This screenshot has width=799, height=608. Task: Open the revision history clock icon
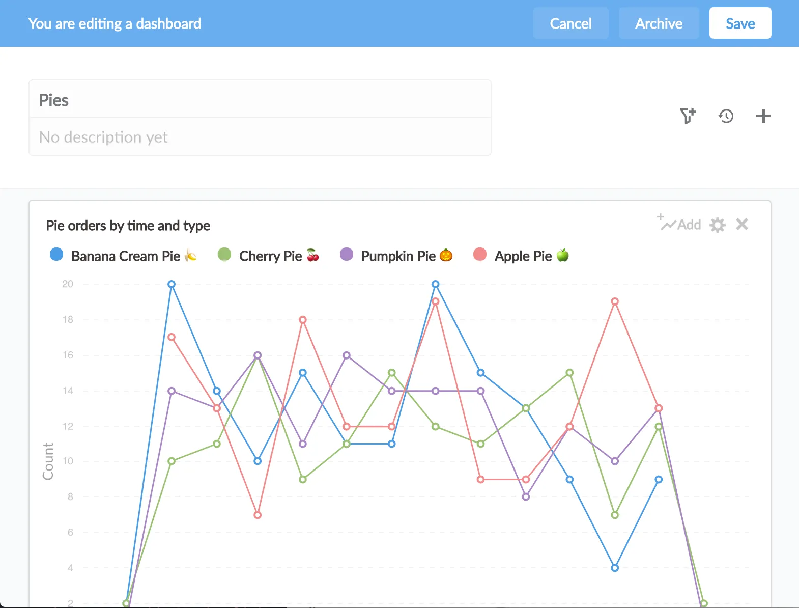click(726, 116)
